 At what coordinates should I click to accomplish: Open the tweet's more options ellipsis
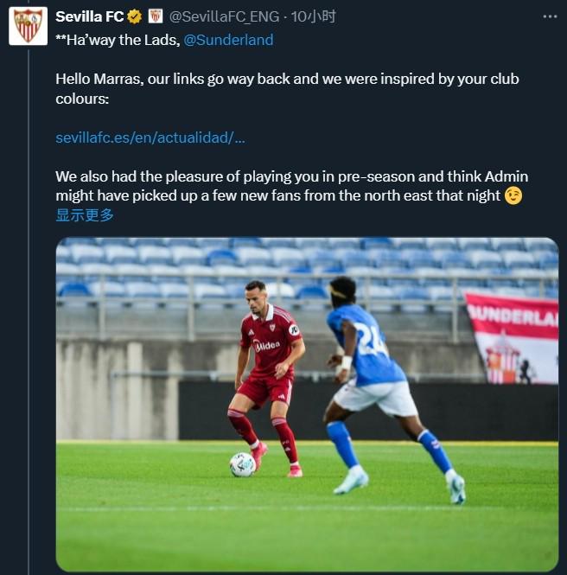549,16
